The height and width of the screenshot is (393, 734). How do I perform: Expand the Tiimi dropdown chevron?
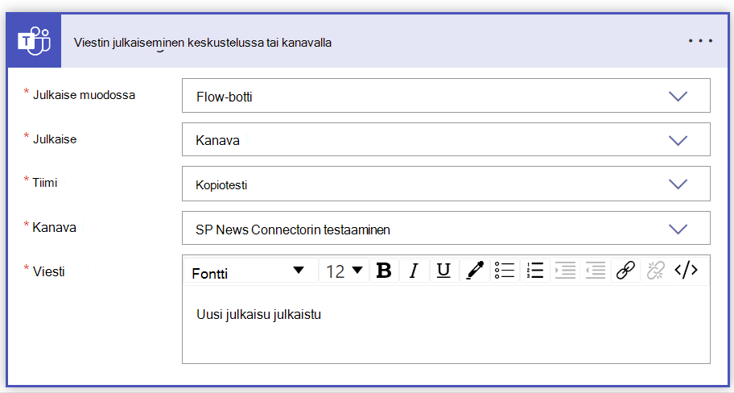click(678, 184)
